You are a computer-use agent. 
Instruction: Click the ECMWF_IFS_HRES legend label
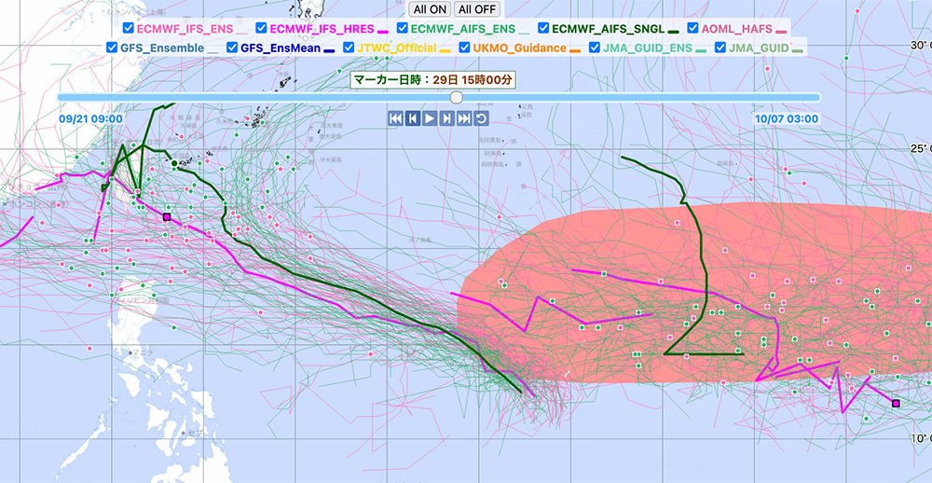(x=322, y=29)
